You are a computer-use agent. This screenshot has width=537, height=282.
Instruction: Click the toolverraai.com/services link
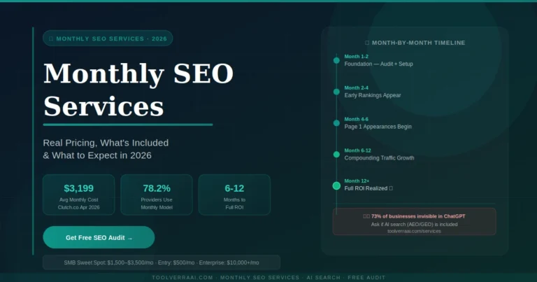[414, 232]
